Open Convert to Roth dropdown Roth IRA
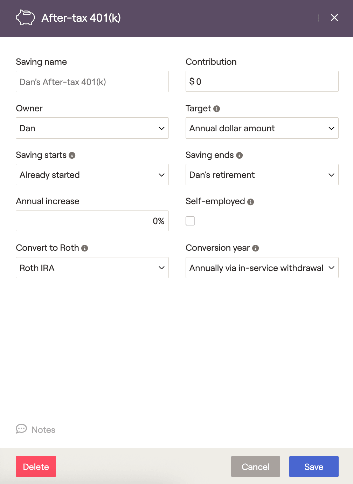 pyautogui.click(x=92, y=268)
